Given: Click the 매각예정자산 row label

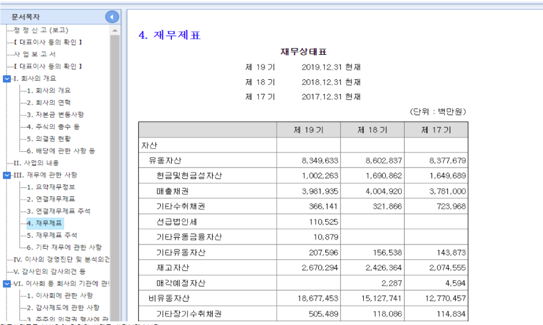Looking at the screenshot, I should click(181, 283).
